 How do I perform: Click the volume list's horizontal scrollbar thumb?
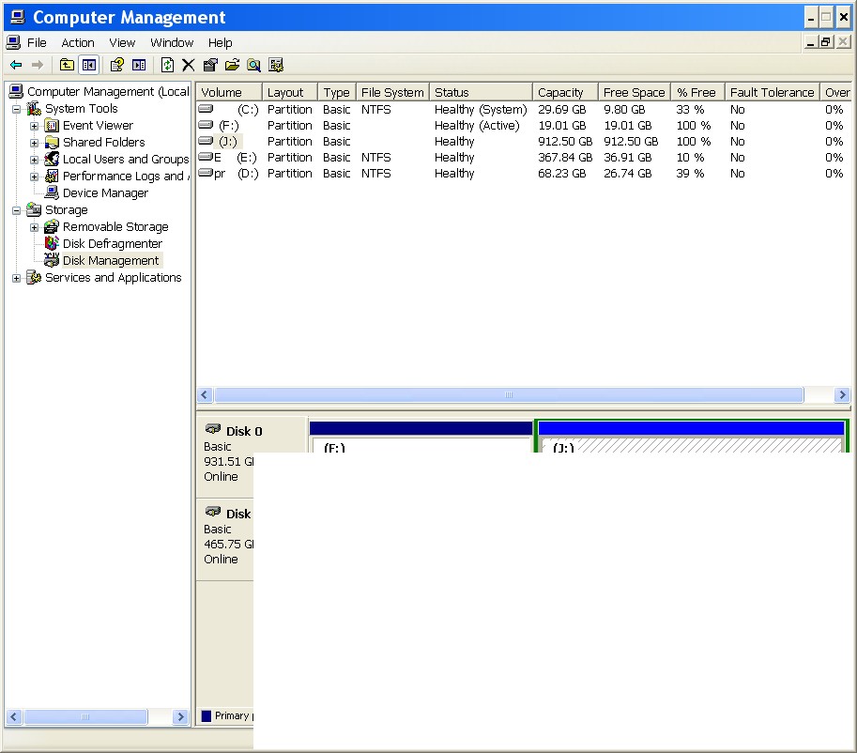tap(509, 395)
